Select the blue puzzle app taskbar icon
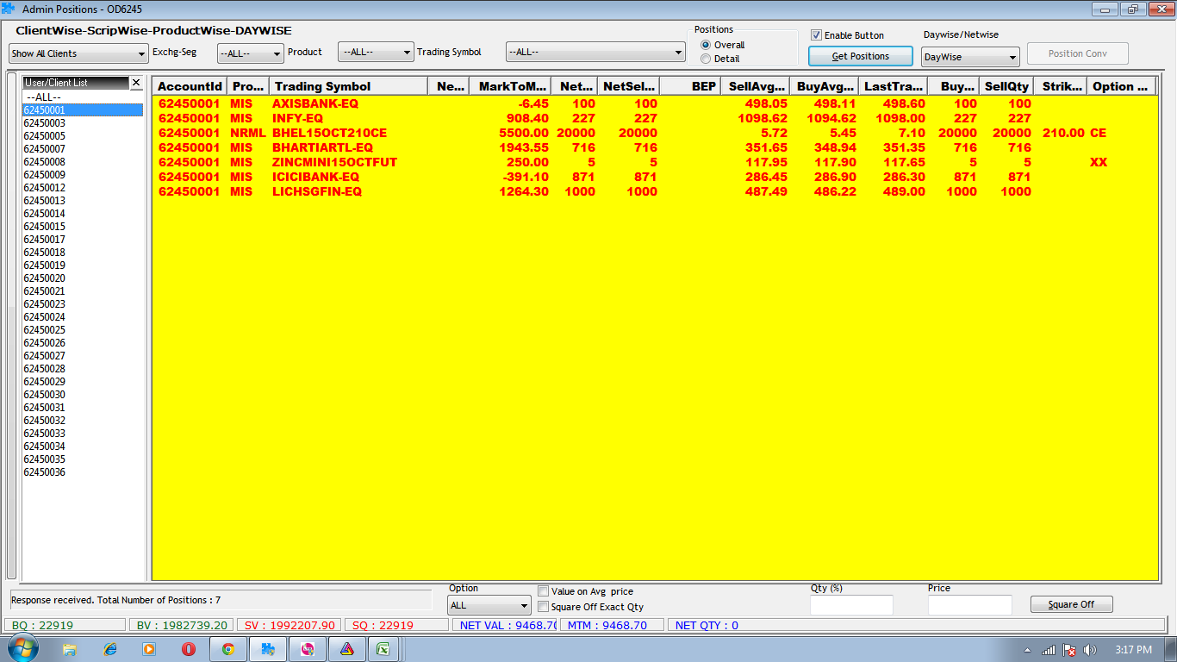 268,649
